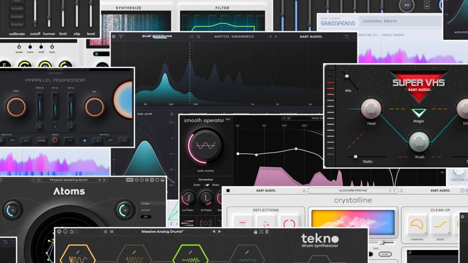Click the Super VHS Mix slider handle
Image resolution: width=468 pixels, height=263 pixels.
pos(347,76)
